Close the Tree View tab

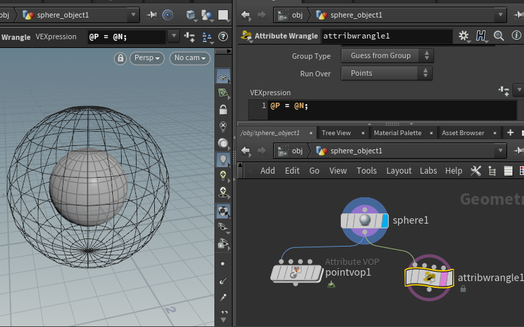pos(363,133)
